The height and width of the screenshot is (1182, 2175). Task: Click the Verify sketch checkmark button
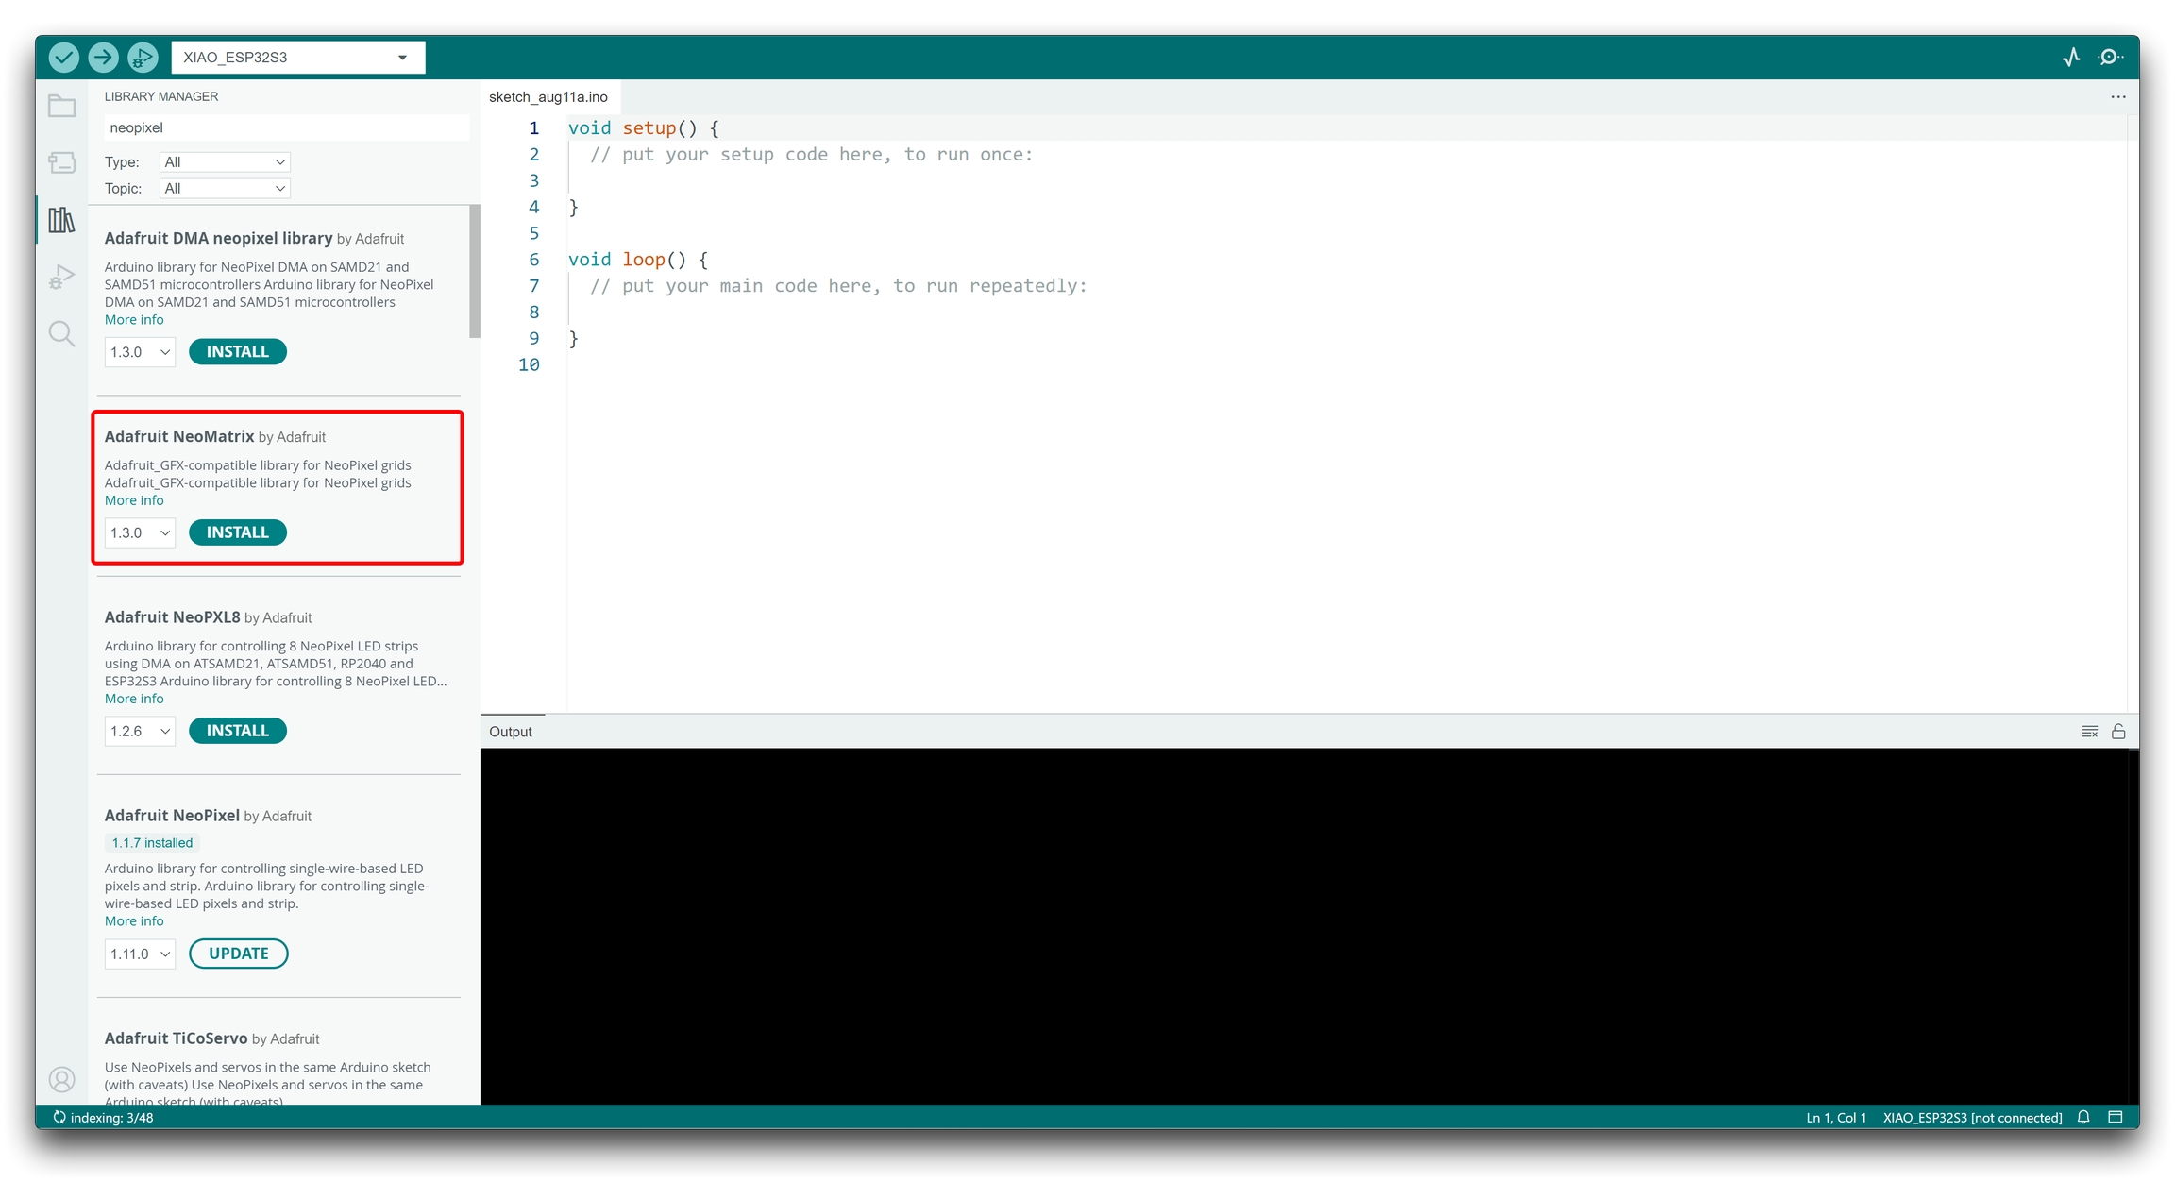[x=63, y=58]
